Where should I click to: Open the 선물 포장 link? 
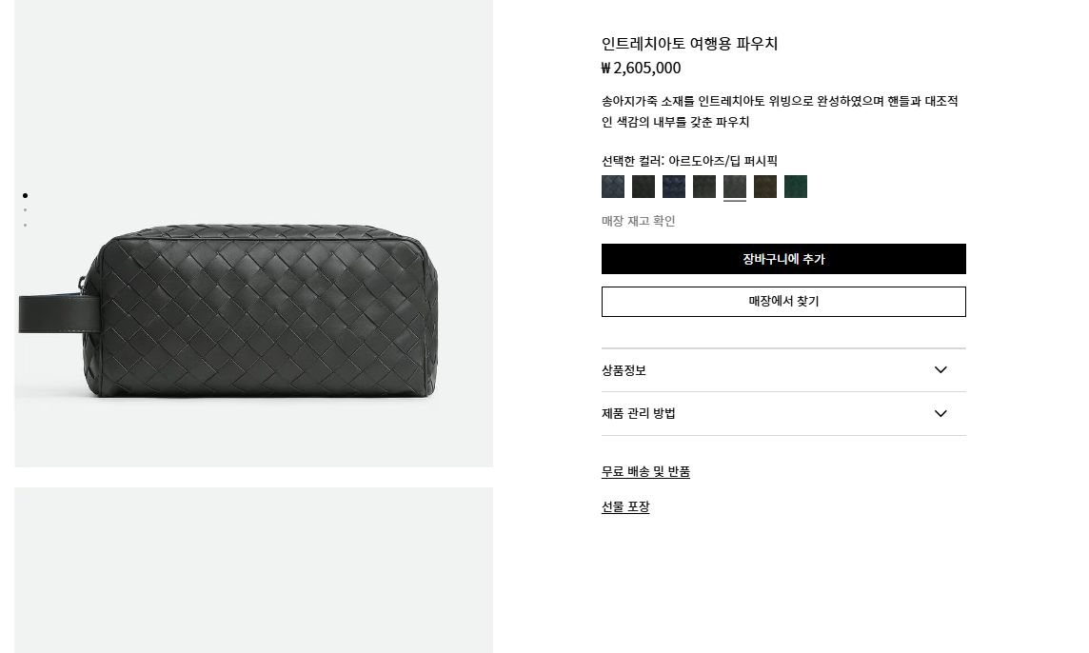click(625, 507)
